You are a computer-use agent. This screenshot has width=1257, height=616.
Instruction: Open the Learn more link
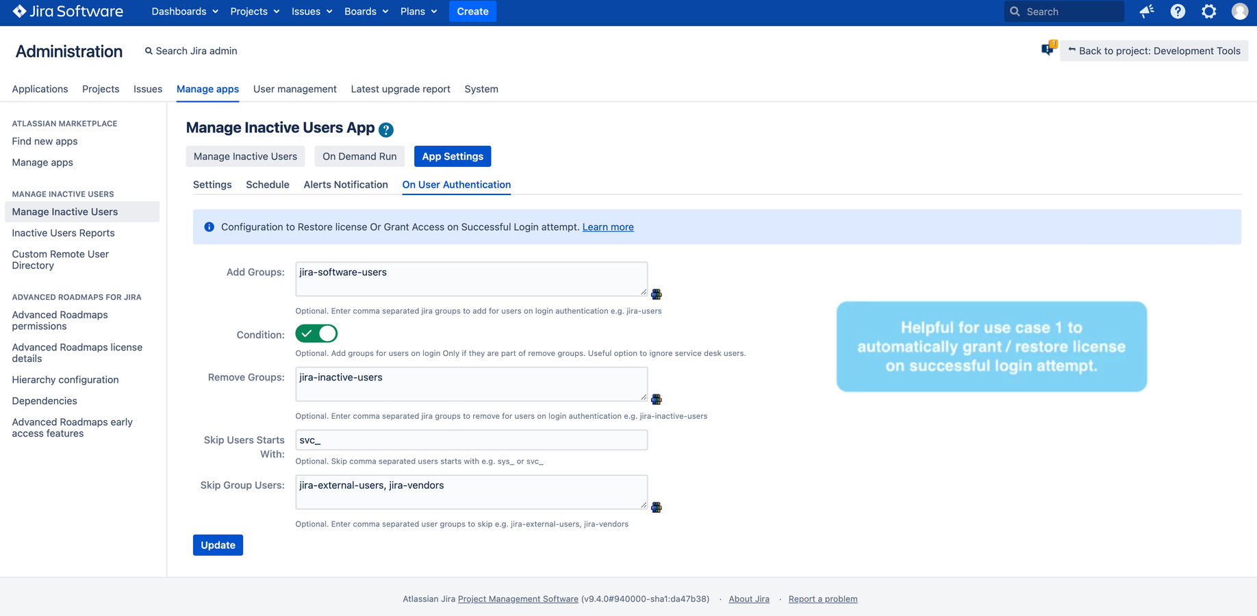(608, 227)
